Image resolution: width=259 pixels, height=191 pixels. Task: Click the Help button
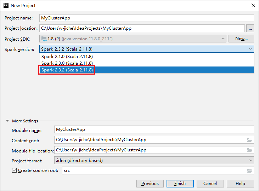click(240, 184)
